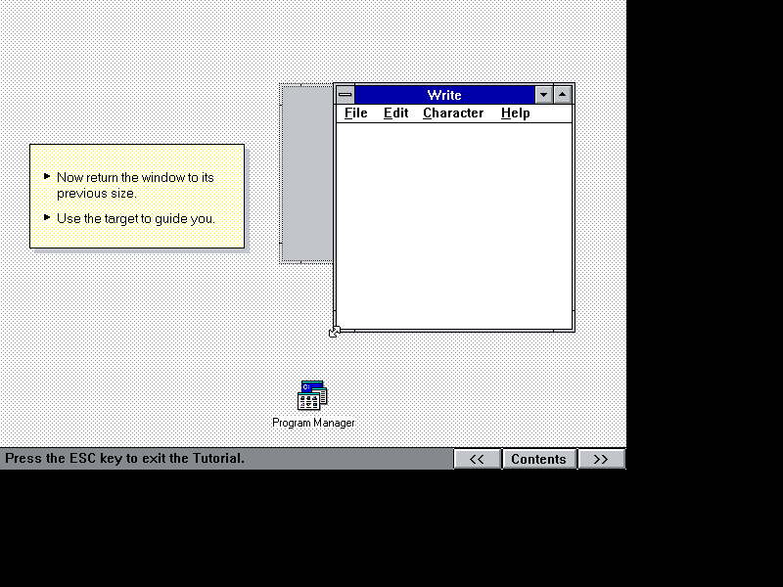This screenshot has height=587, width=783.
Task: Open the Help menu in Write
Action: point(514,113)
